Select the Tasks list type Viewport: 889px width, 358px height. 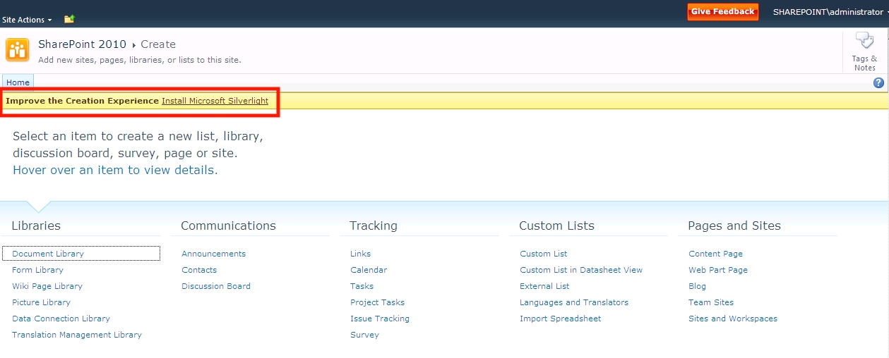(362, 286)
